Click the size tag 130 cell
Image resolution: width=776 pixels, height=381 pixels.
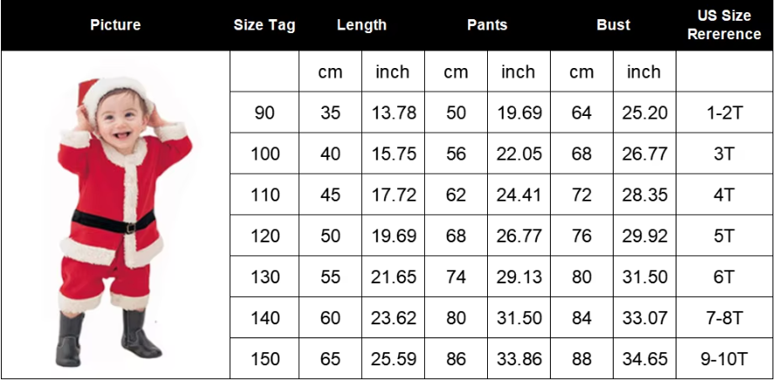264,276
